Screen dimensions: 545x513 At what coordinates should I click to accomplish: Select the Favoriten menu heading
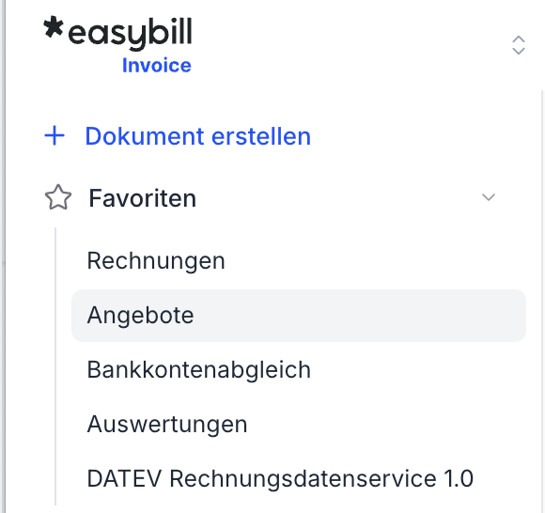point(143,198)
